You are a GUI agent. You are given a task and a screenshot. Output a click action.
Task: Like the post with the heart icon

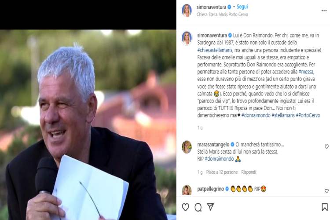[x=185, y=207]
